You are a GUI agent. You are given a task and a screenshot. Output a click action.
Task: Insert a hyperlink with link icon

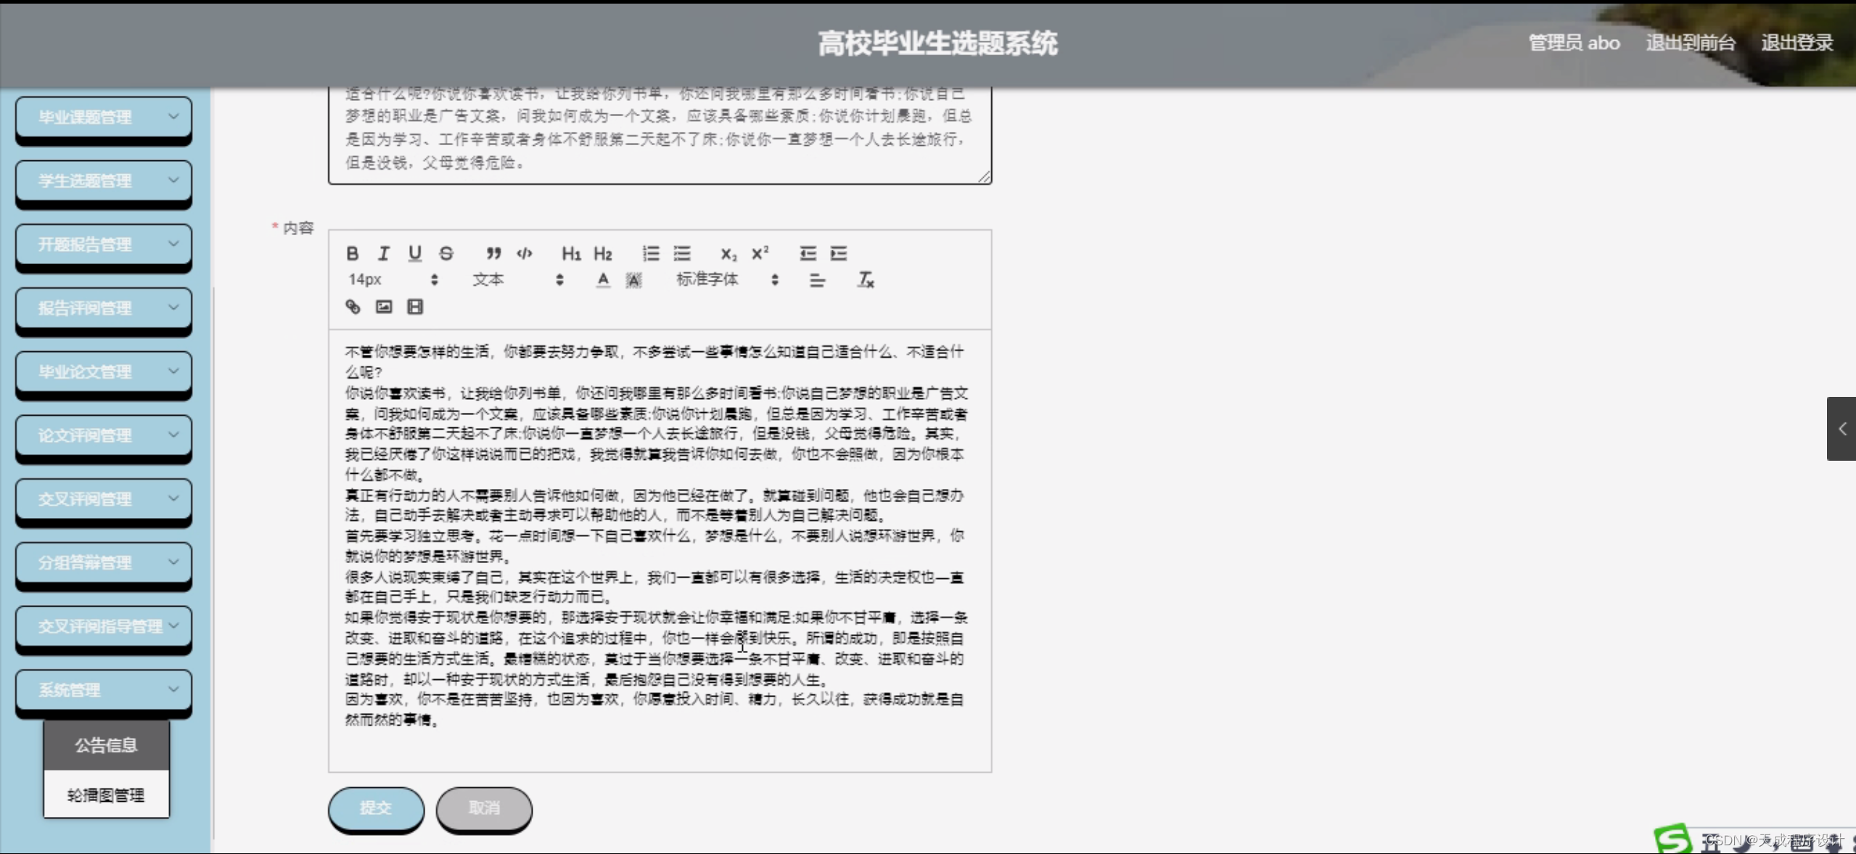point(353,307)
